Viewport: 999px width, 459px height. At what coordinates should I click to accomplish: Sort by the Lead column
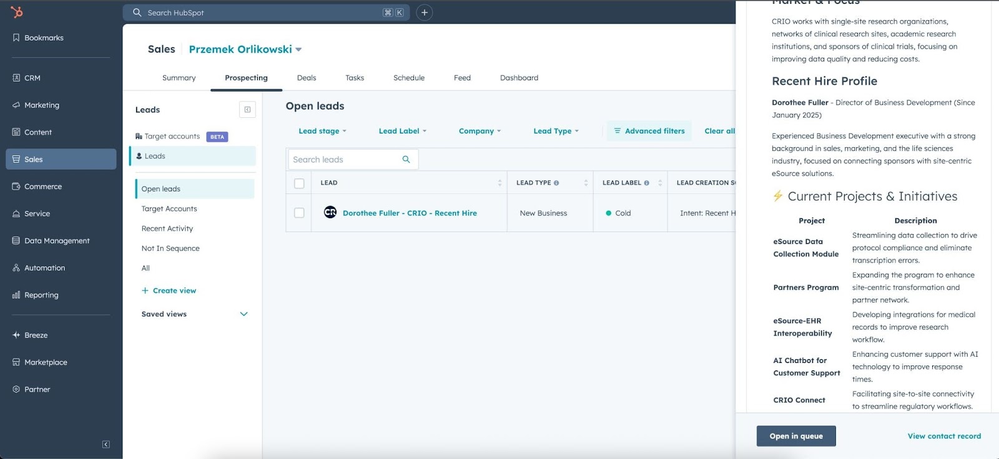coord(499,183)
